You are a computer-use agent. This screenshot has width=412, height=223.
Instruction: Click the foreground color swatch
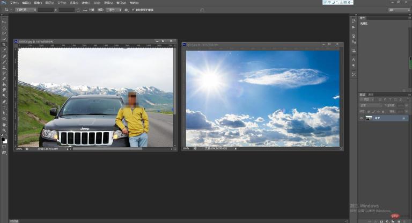click(3, 139)
